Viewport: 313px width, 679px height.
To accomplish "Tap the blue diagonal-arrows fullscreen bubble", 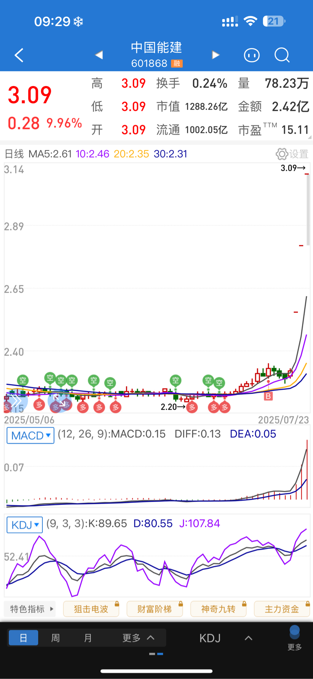I will 59,401.
